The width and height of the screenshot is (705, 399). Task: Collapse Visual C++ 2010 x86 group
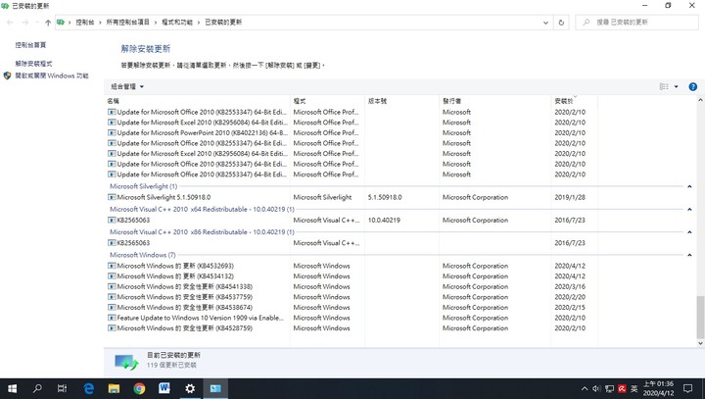pos(689,232)
